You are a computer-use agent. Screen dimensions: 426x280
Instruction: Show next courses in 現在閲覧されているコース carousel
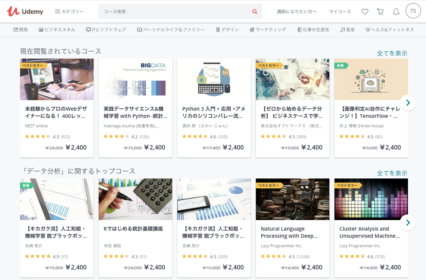pos(408,103)
